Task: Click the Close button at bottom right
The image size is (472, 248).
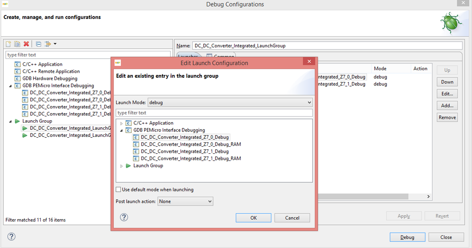Action: (446, 237)
